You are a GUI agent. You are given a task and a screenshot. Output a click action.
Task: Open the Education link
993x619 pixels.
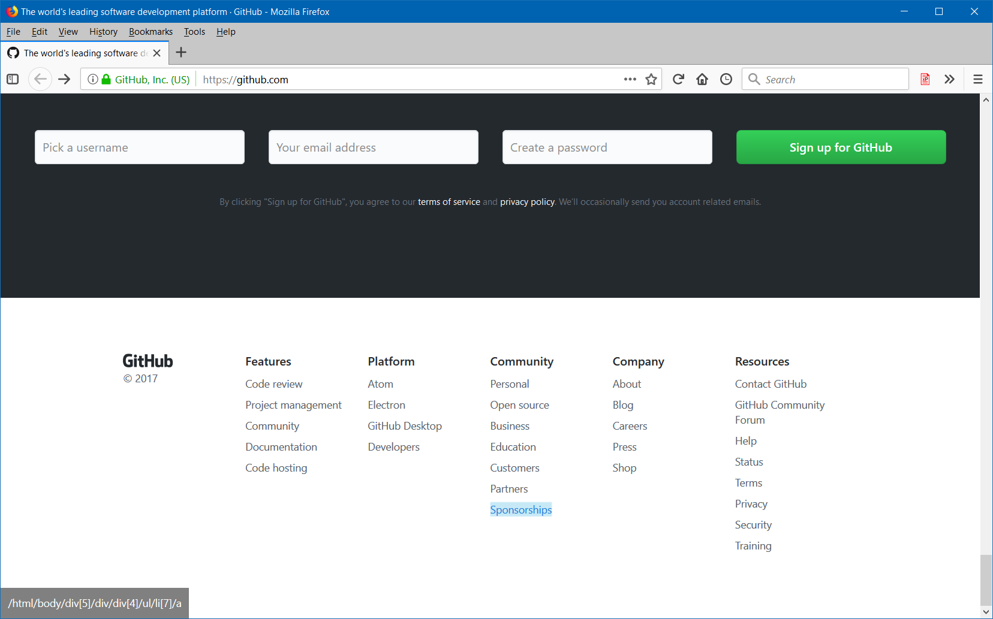tap(513, 447)
